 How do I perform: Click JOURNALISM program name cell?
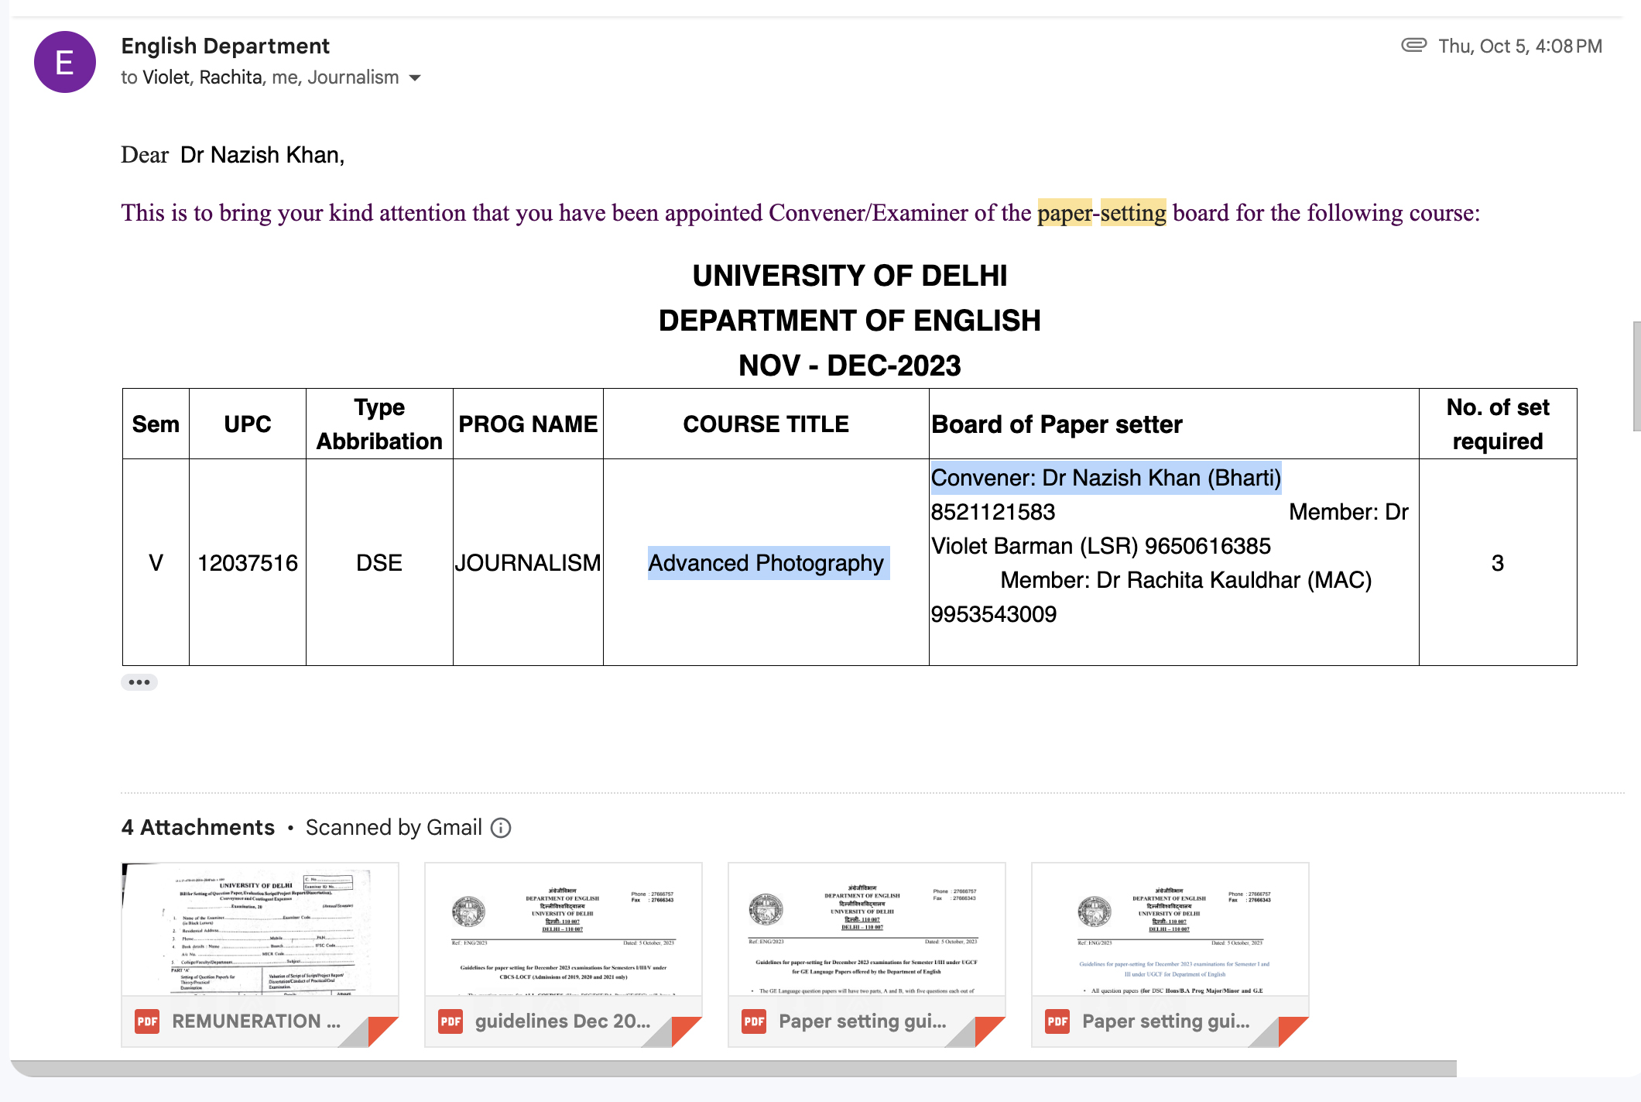(528, 563)
